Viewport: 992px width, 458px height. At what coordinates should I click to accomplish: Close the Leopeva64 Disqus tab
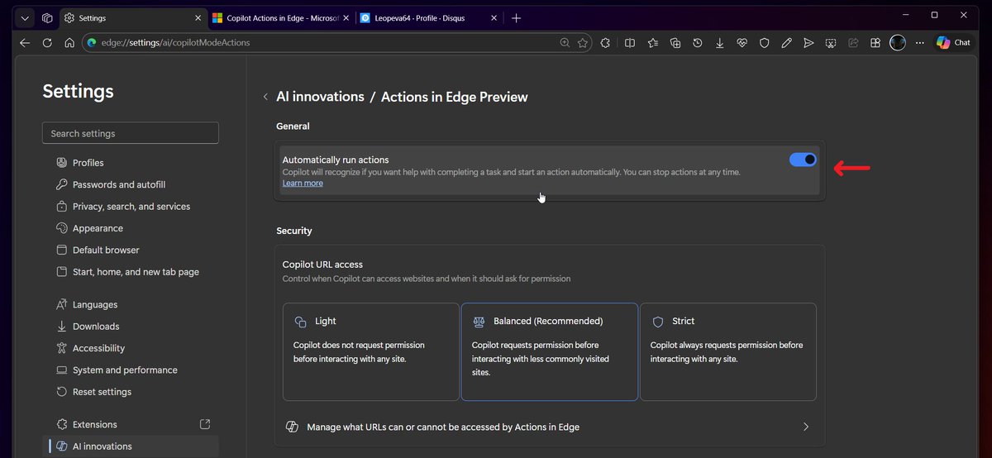pyautogui.click(x=494, y=17)
